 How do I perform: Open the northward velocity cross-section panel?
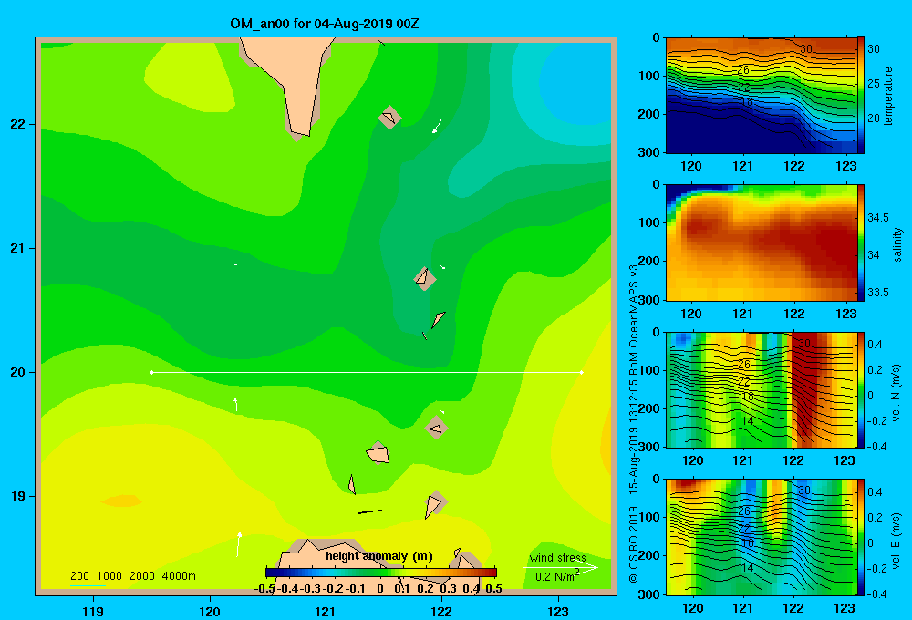(761, 389)
